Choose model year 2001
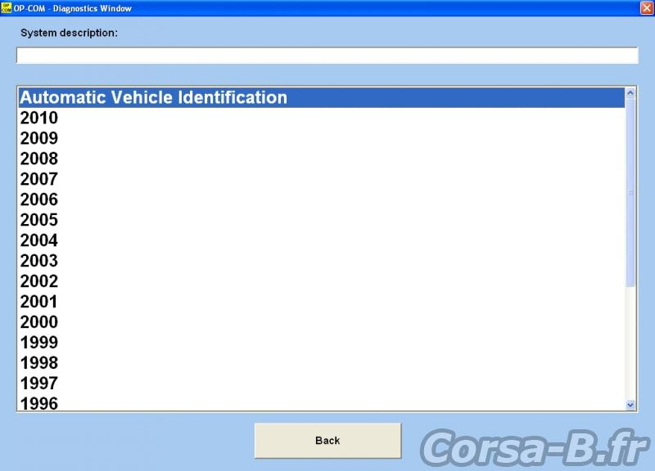 322,302
